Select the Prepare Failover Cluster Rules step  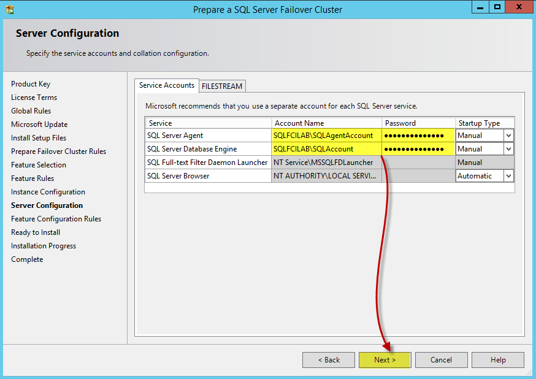pyautogui.click(x=58, y=151)
